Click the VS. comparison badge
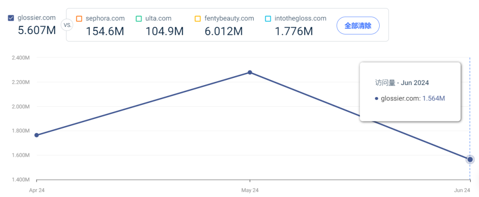 (x=68, y=25)
